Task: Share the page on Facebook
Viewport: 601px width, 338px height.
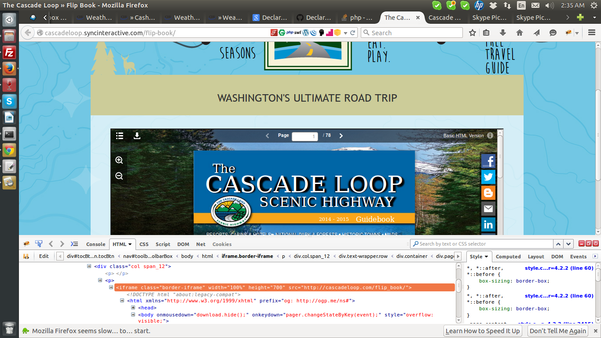Action: tap(488, 161)
